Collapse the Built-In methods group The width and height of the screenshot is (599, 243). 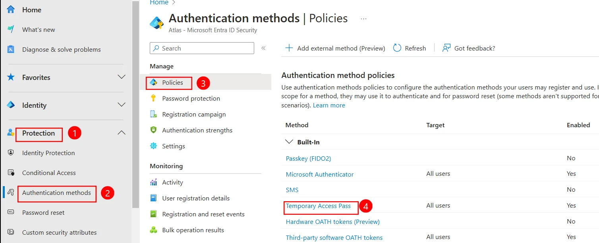click(x=288, y=142)
